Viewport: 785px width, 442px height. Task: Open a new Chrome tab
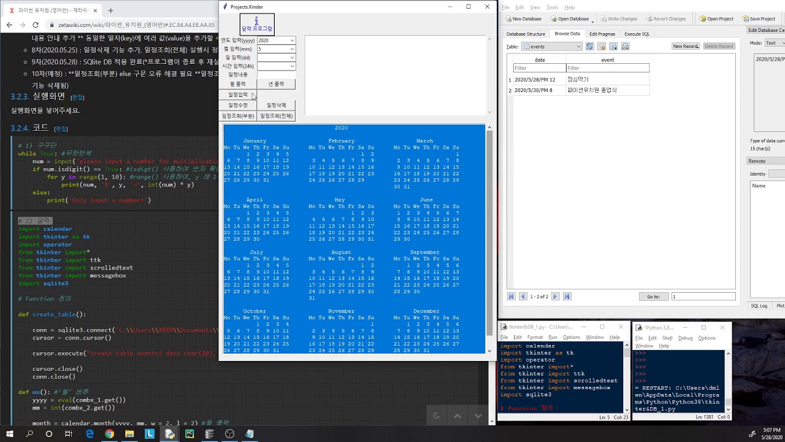tap(110, 10)
